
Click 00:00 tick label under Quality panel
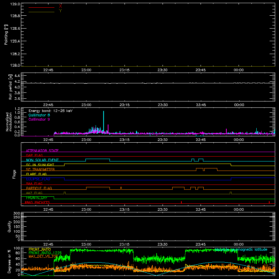tap(239, 244)
